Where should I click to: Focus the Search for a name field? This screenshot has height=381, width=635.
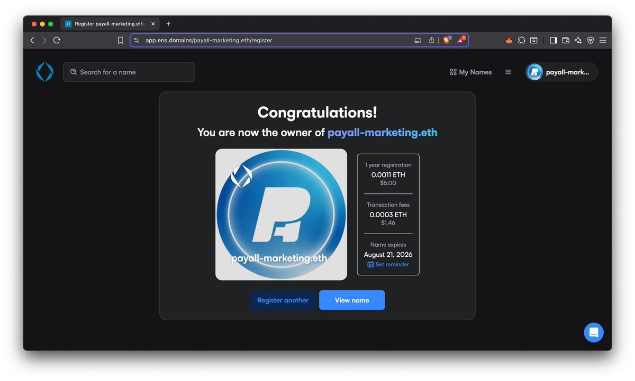129,72
